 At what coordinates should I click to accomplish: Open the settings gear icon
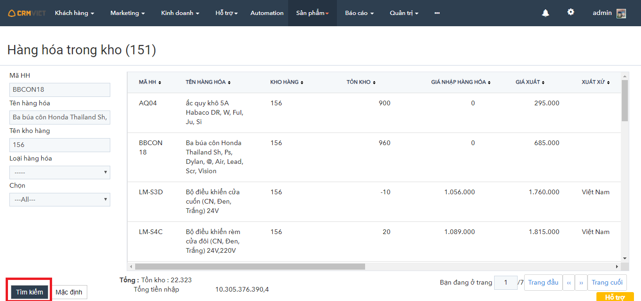[x=571, y=12]
